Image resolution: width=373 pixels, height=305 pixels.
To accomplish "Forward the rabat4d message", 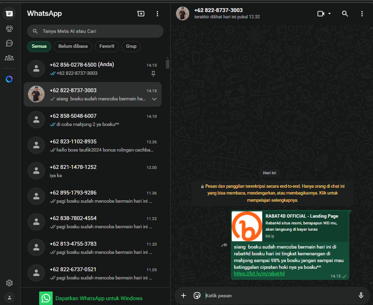I will point(224,245).
